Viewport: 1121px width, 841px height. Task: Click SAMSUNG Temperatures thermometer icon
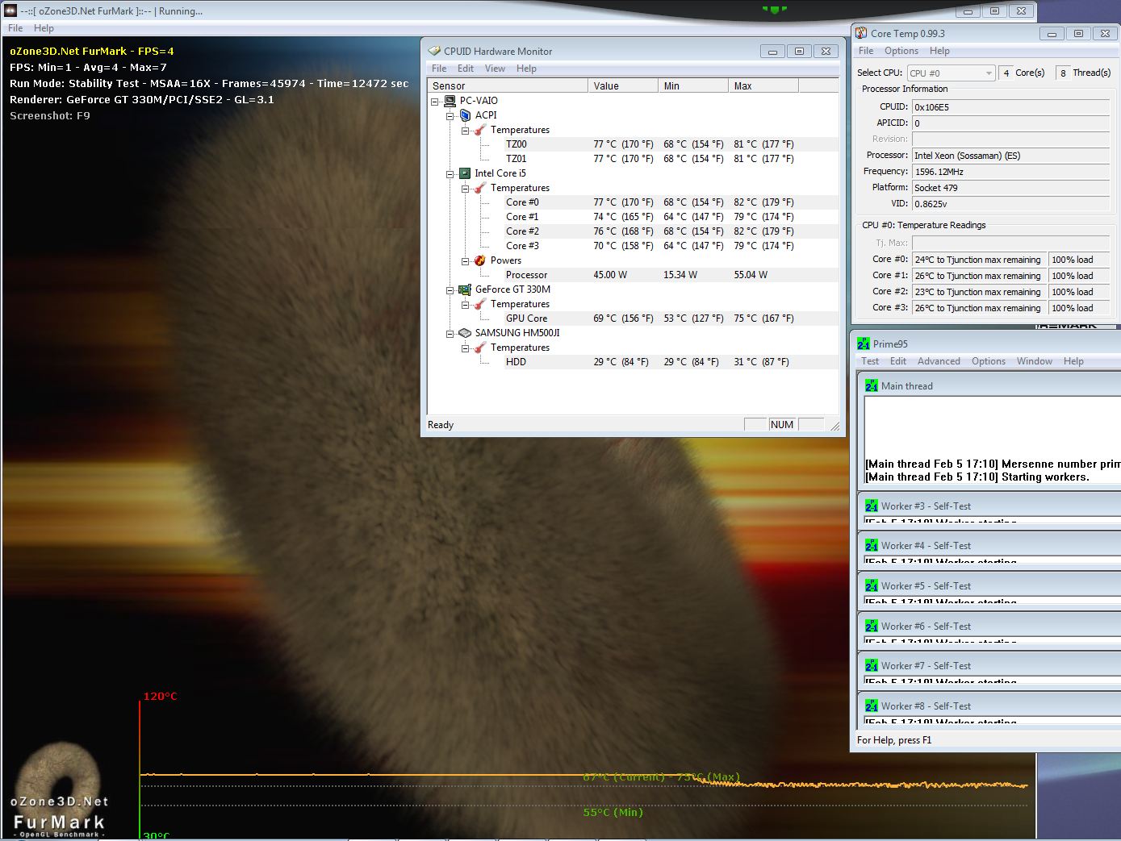coord(480,348)
